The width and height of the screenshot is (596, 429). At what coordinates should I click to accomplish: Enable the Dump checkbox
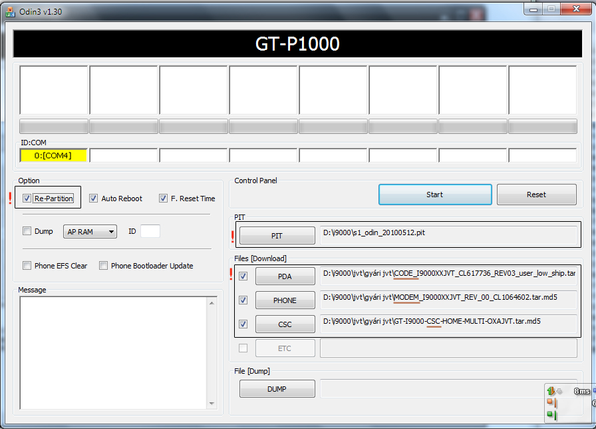point(27,231)
